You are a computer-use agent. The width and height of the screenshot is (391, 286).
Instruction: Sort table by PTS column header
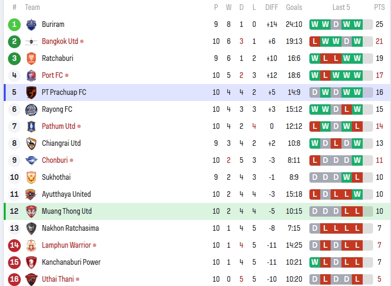(379, 7)
